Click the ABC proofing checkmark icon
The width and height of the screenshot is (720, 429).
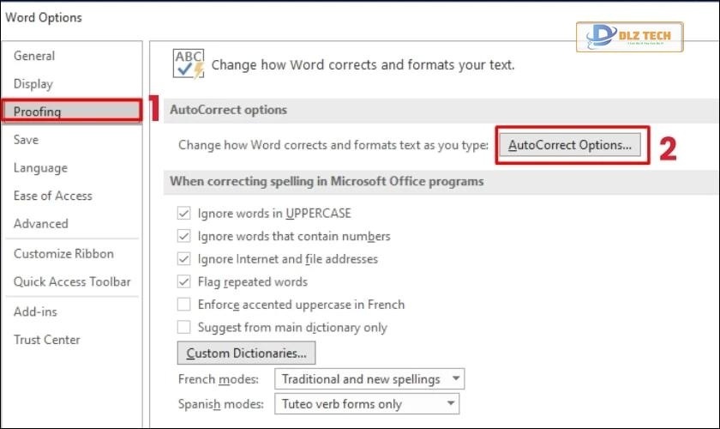point(188,64)
